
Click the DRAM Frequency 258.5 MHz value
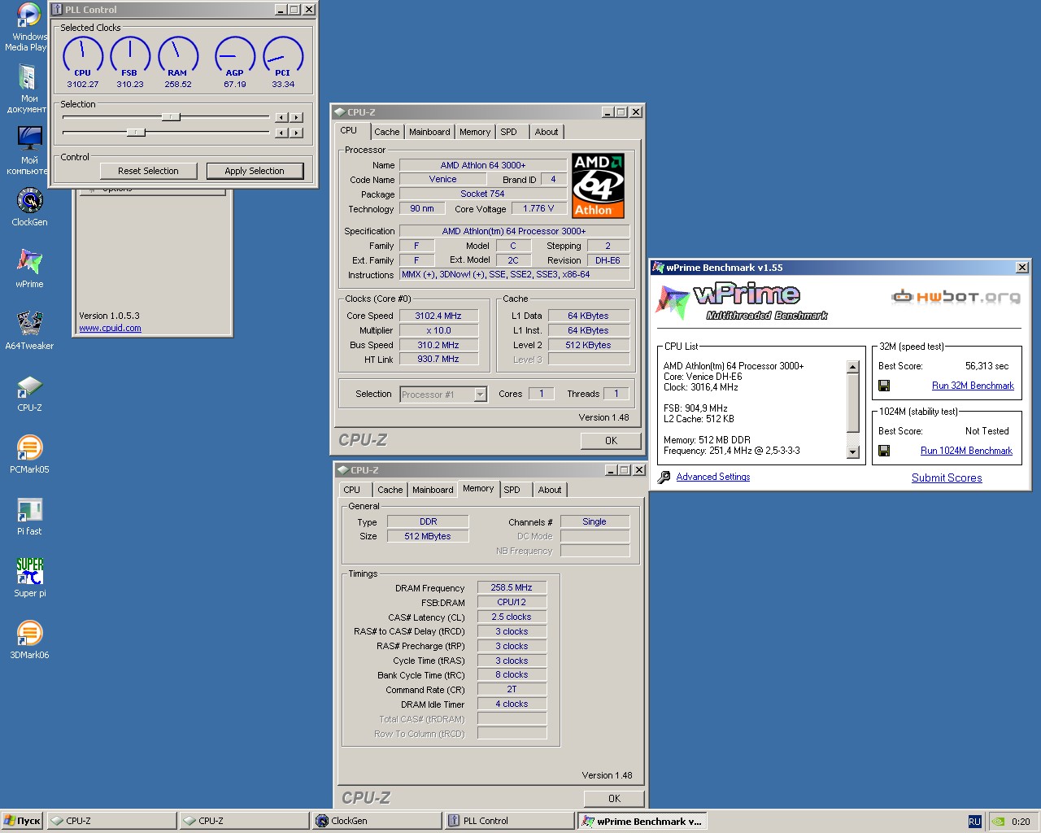click(512, 587)
